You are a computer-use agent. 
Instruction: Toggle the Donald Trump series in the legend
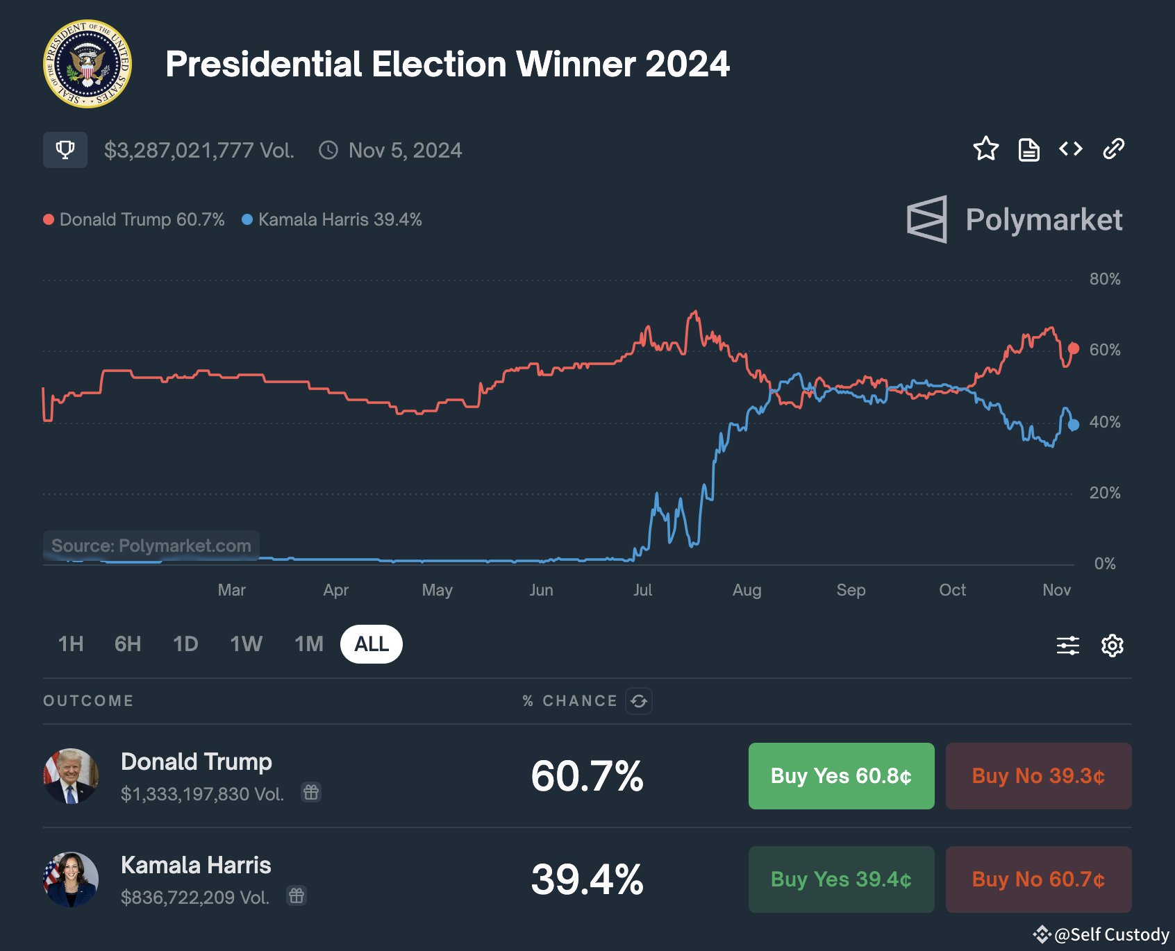tap(134, 219)
